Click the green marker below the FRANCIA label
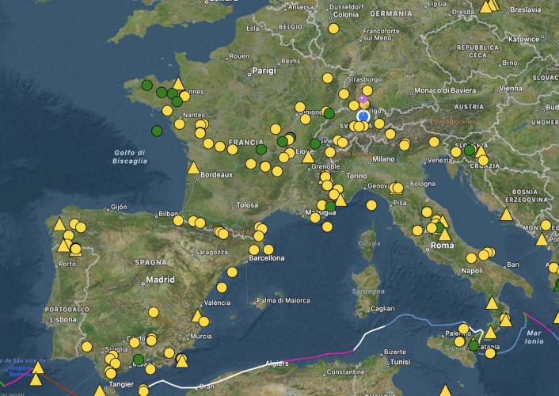The image size is (559, 396). (x=261, y=150)
